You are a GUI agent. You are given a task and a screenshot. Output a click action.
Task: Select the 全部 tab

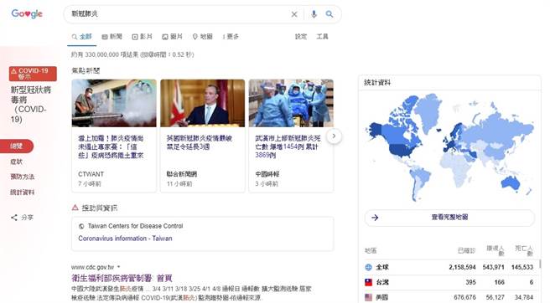(x=81, y=37)
